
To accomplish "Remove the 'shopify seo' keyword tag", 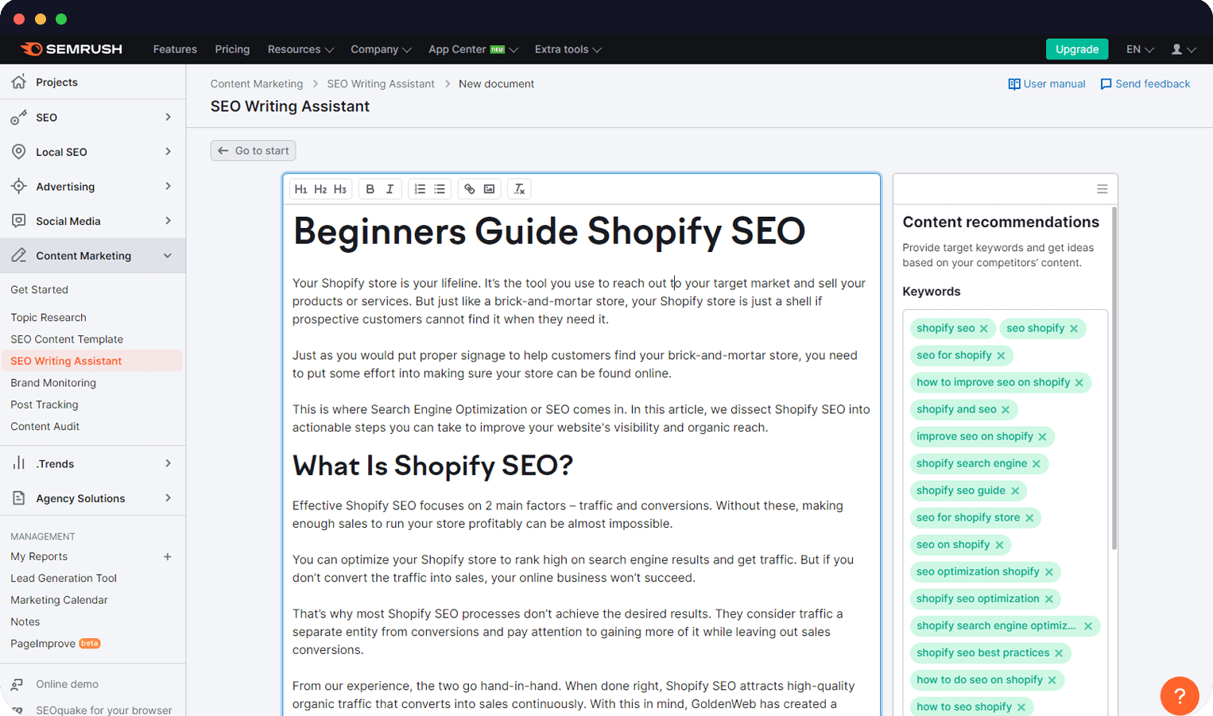I will coord(984,328).
